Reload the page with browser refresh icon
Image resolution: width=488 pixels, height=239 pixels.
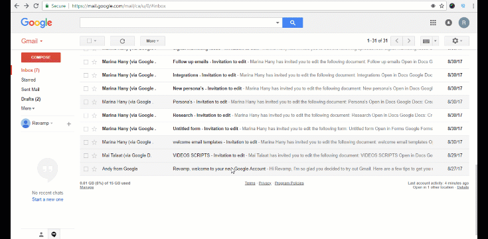(36, 6)
